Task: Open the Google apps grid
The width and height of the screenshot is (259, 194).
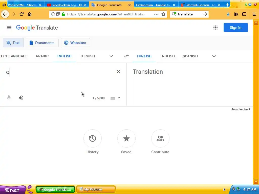Action: (215, 28)
